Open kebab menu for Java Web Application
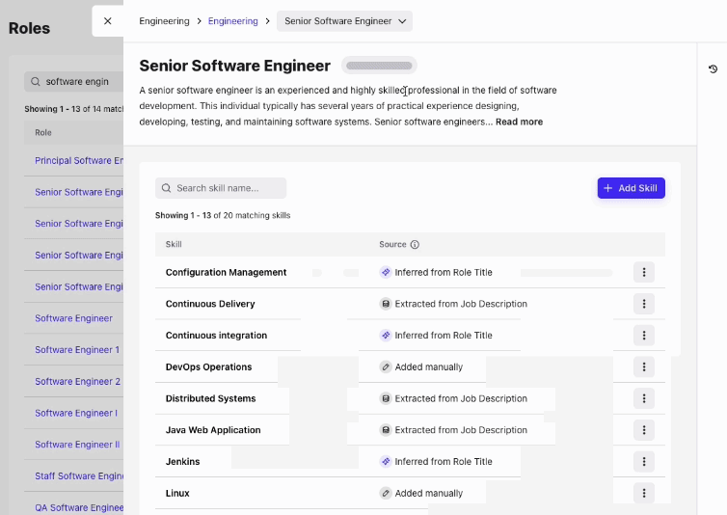The image size is (727, 515). pos(644,430)
